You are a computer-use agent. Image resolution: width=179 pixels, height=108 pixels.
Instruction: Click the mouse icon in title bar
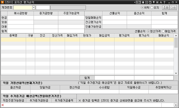(143, 2)
